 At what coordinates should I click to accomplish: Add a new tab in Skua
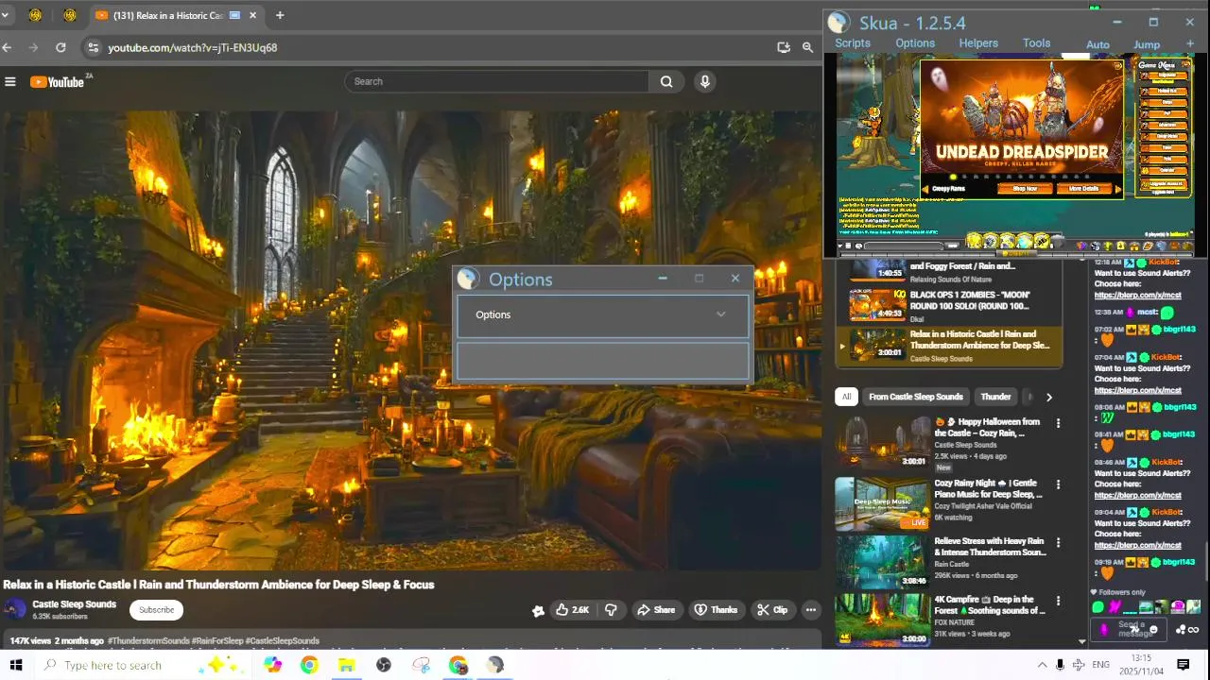1190,43
